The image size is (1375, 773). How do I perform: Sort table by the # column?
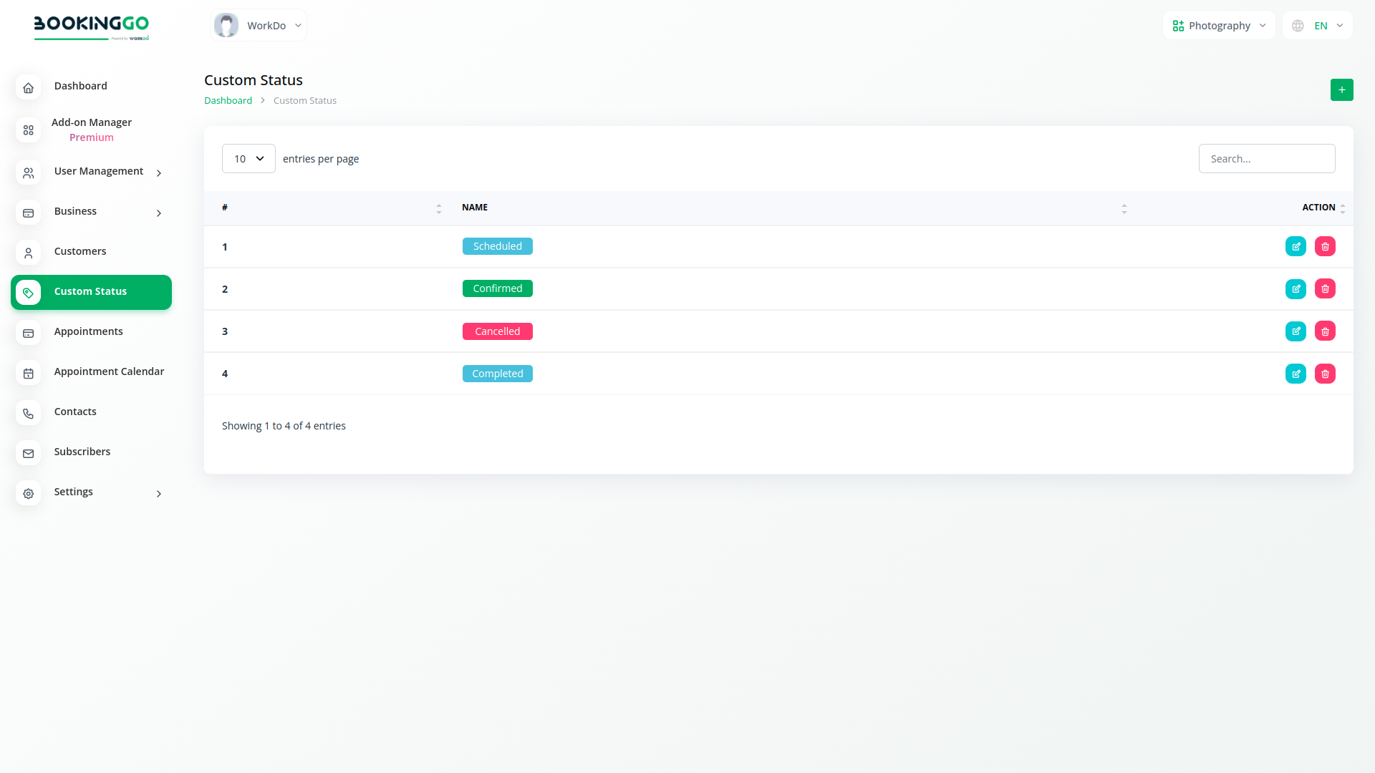point(438,208)
